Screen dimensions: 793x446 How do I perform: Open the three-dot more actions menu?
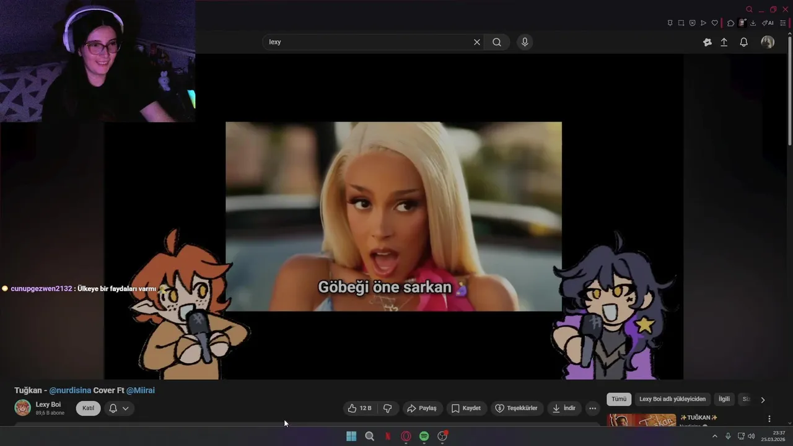(x=592, y=408)
